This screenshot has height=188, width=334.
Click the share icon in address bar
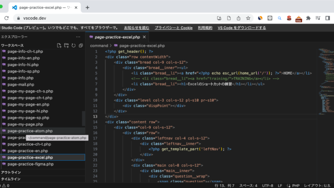tap(238, 18)
